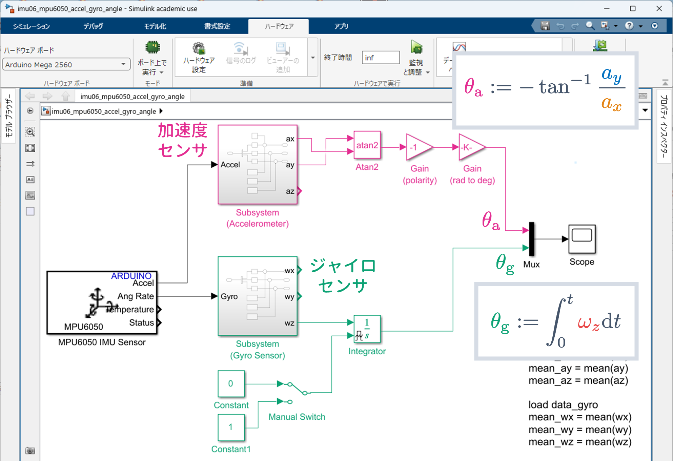
Task: Click the save icon in quick access toolbar
Action: click(545, 26)
